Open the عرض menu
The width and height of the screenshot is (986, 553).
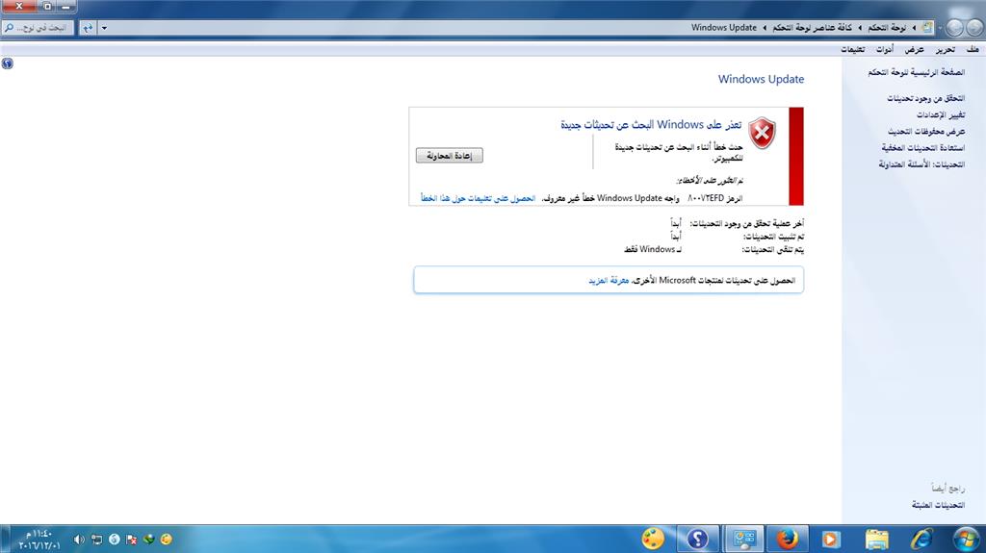coord(915,49)
